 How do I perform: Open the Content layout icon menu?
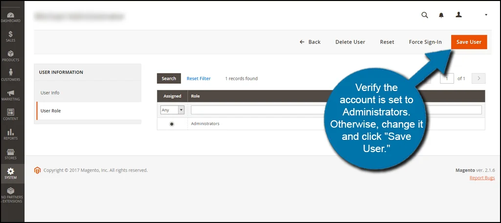[11, 114]
